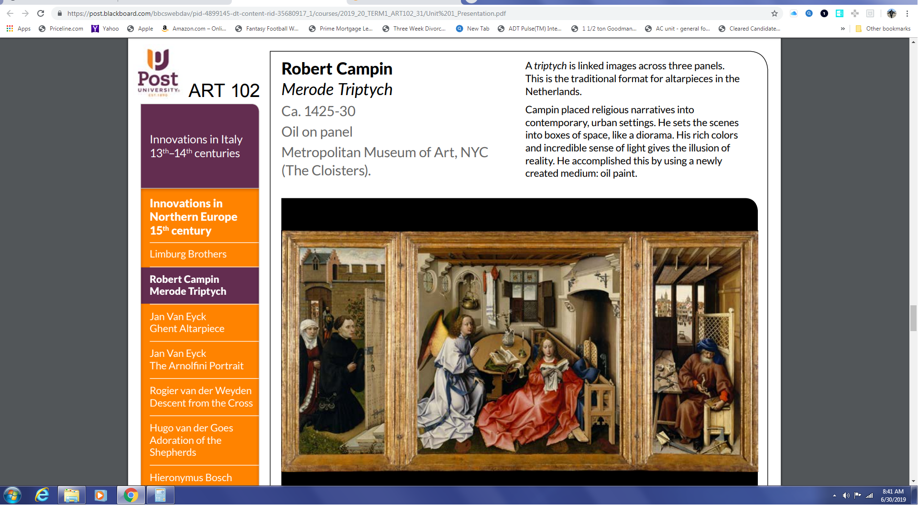The image size is (918, 516).
Task: Go to Jan Van Eyck Arnolfini Portrait
Action: click(200, 360)
